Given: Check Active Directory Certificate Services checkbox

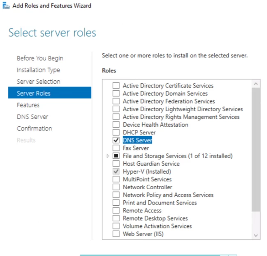Looking at the screenshot, I should (116, 85).
